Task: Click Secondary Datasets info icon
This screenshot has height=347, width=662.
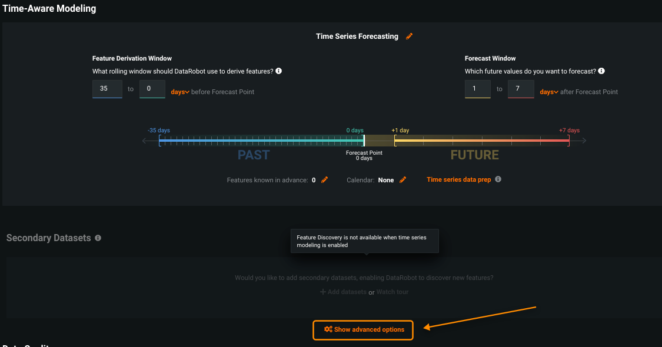Action: coord(98,238)
